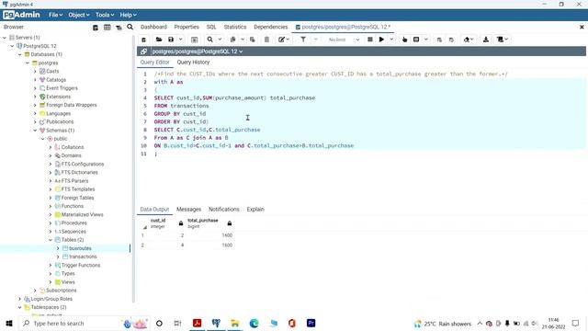Close the query tool panel with X
The height and width of the screenshot is (331, 588).
582,27
